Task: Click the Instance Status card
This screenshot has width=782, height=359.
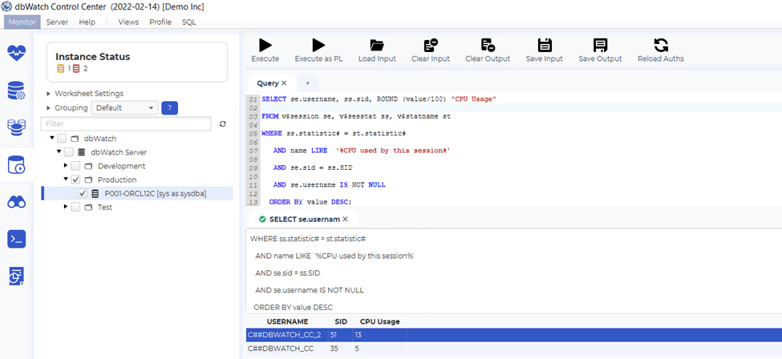Action: pos(137,62)
